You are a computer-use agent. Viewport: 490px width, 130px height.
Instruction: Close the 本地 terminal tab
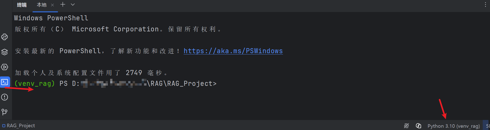pos(52,5)
